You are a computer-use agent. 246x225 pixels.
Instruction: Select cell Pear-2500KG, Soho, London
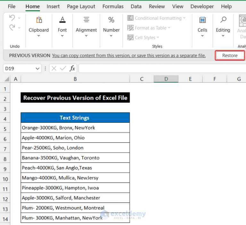[x=75, y=148]
